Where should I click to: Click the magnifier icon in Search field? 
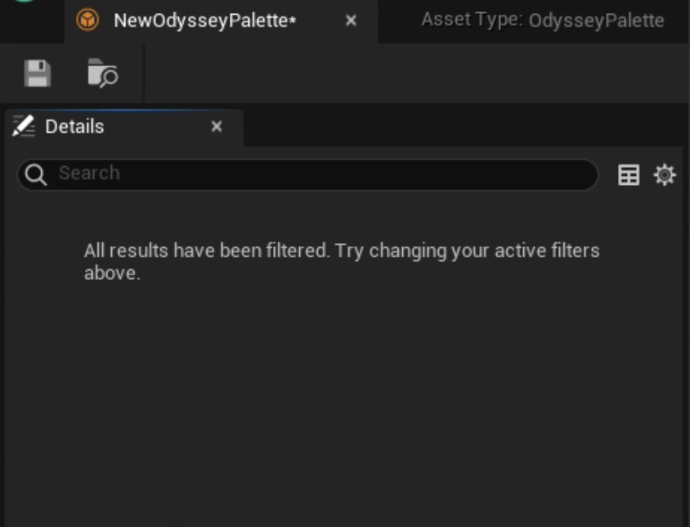[36, 174]
